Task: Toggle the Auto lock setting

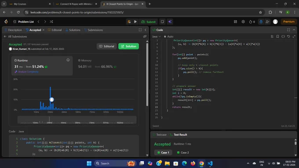Action: (x=168, y=36)
